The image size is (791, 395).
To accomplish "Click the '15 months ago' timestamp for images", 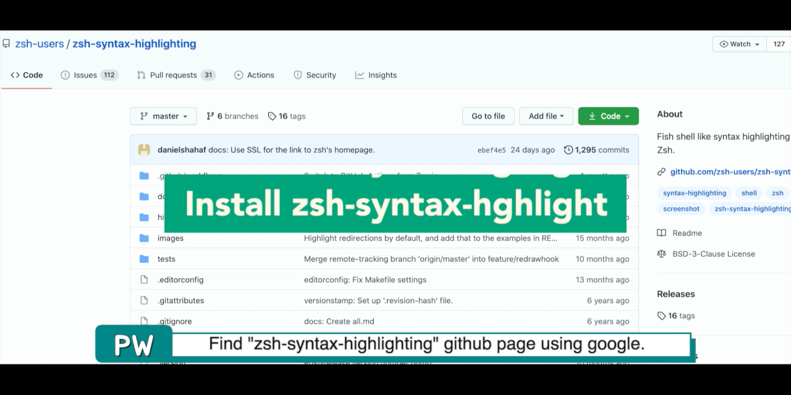I will coord(603,238).
